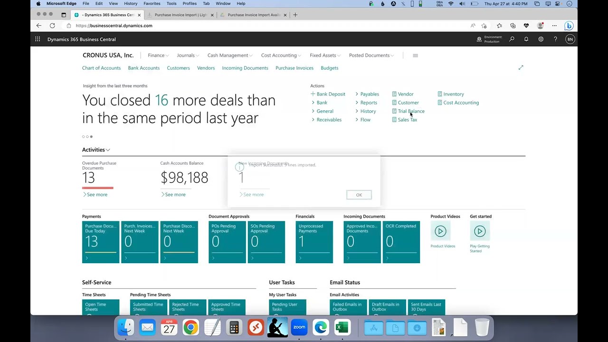This screenshot has height=342, width=608.
Task: Expand the Payables action group
Action: tap(367, 94)
